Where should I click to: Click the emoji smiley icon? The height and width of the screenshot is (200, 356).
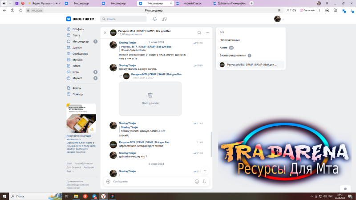tap(197, 181)
